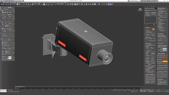Click the Undo arrow in main toolbar
169x95 pixels.
[2, 4]
